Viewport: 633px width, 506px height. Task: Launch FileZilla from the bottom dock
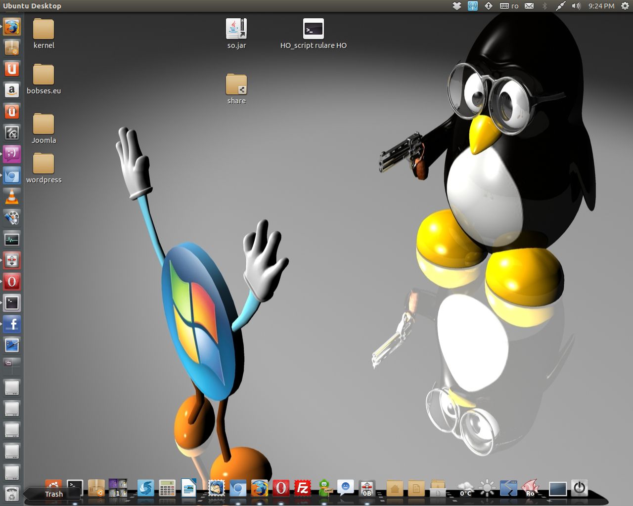click(302, 489)
